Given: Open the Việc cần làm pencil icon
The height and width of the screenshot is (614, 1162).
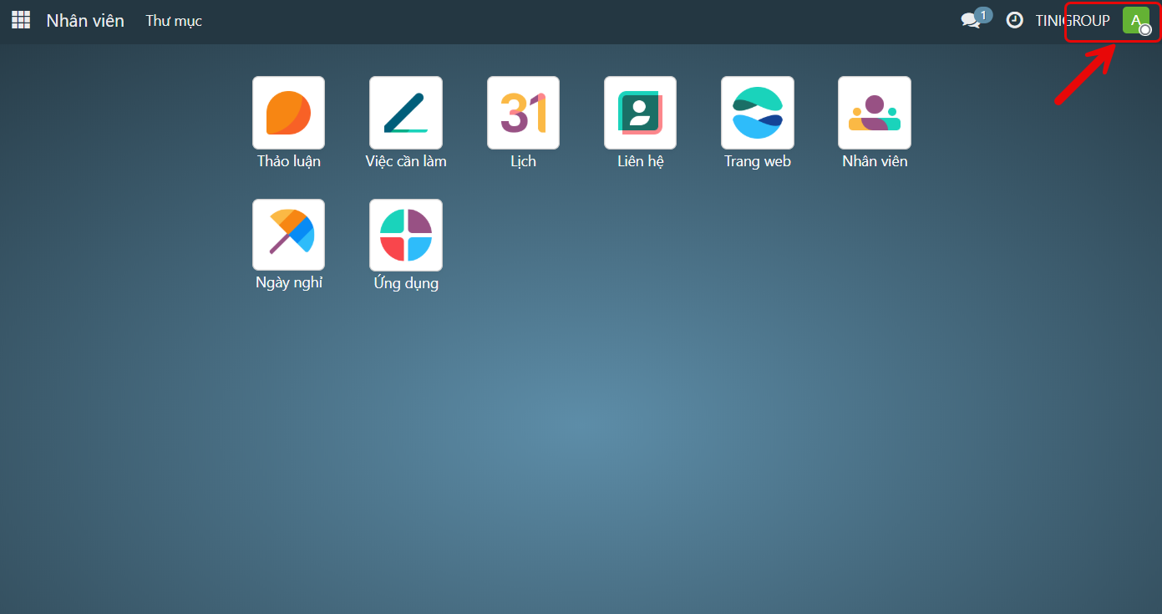Looking at the screenshot, I should (406, 113).
